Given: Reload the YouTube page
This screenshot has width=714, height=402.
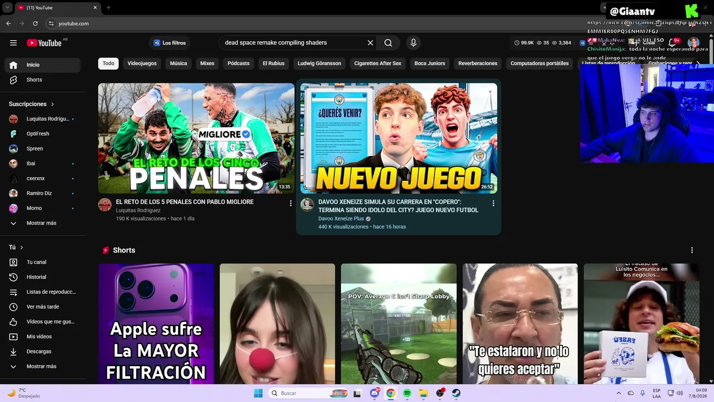Looking at the screenshot, I should (x=35, y=23).
